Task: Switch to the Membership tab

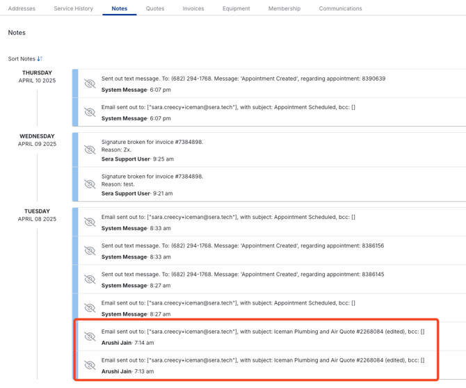Action: tap(284, 8)
